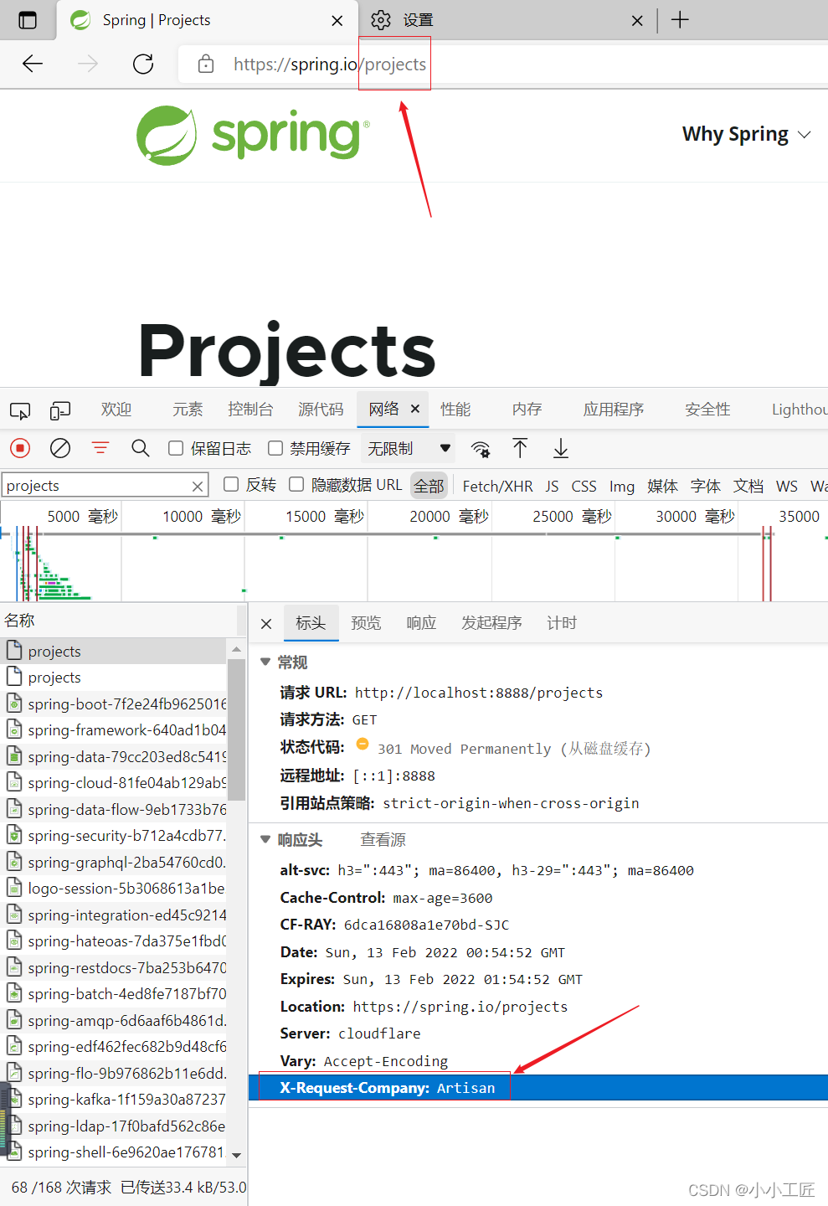
Task: Check the 反转 filter checkbox
Action: (x=231, y=484)
